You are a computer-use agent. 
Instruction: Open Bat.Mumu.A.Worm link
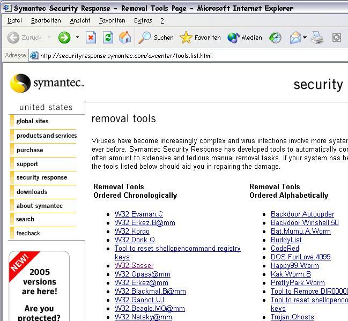pos(301,232)
